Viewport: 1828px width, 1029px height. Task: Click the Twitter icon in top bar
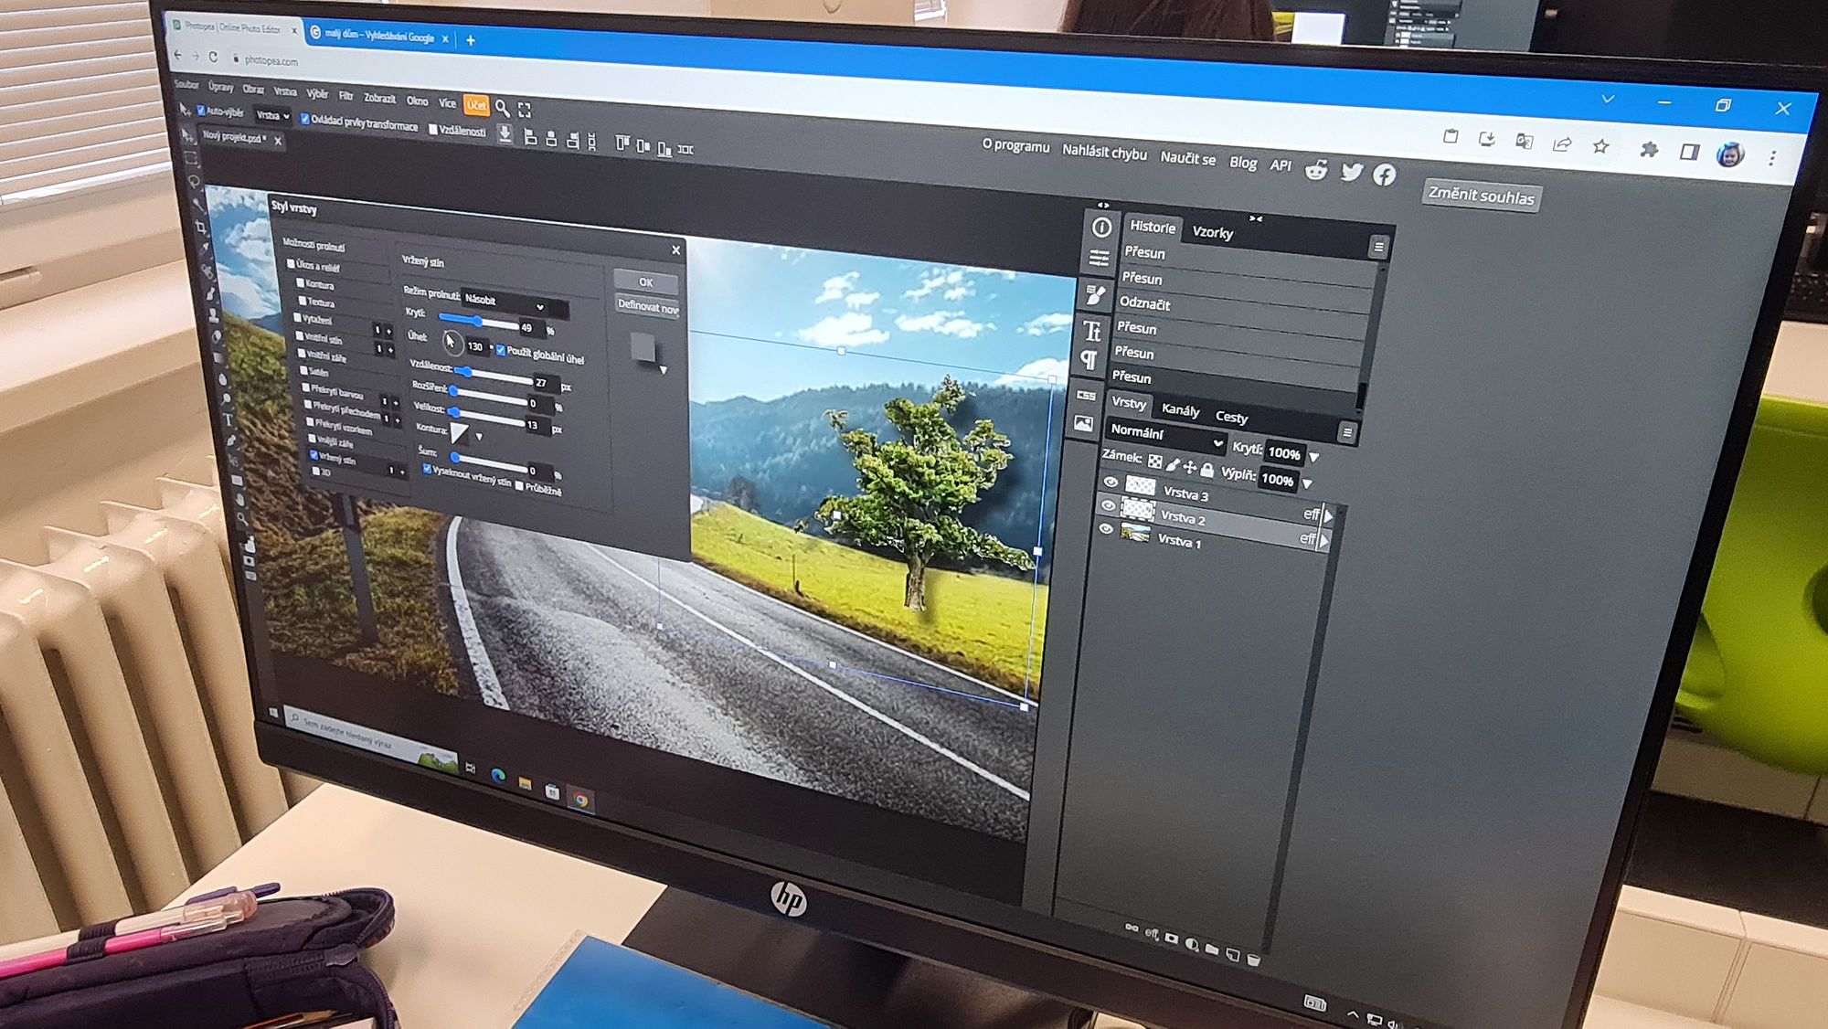click(1351, 172)
